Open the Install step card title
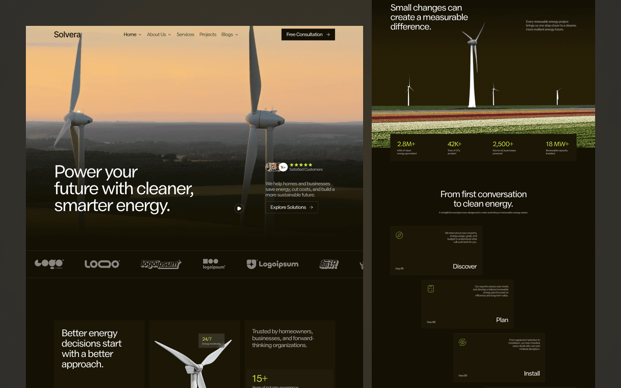621x388 pixels. click(x=532, y=373)
